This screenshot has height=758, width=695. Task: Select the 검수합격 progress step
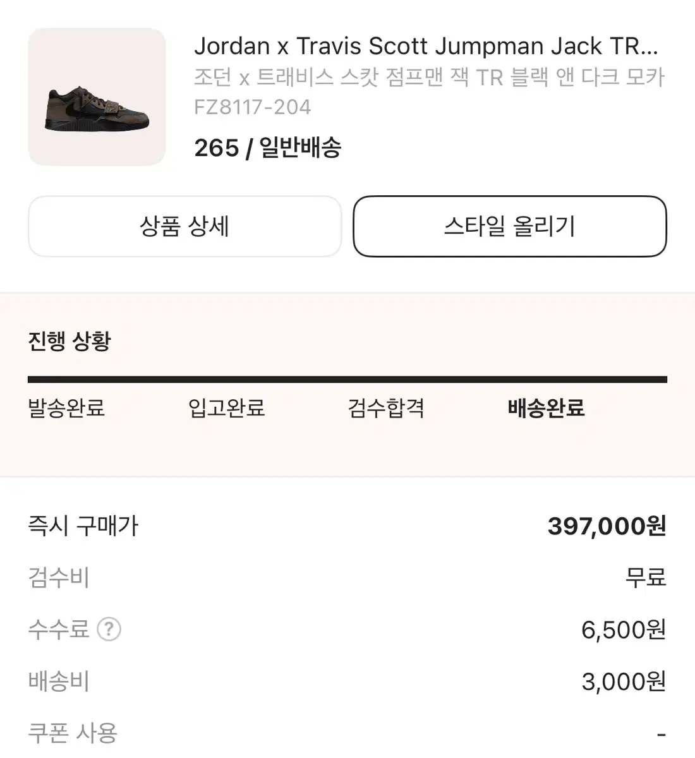(386, 408)
